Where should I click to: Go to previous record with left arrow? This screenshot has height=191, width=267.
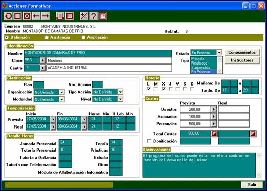coord(36,16)
